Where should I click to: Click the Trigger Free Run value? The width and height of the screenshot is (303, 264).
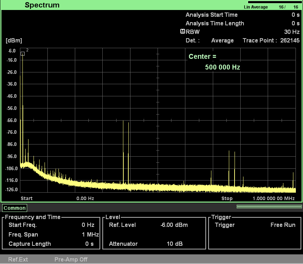pyautogui.click(x=283, y=225)
